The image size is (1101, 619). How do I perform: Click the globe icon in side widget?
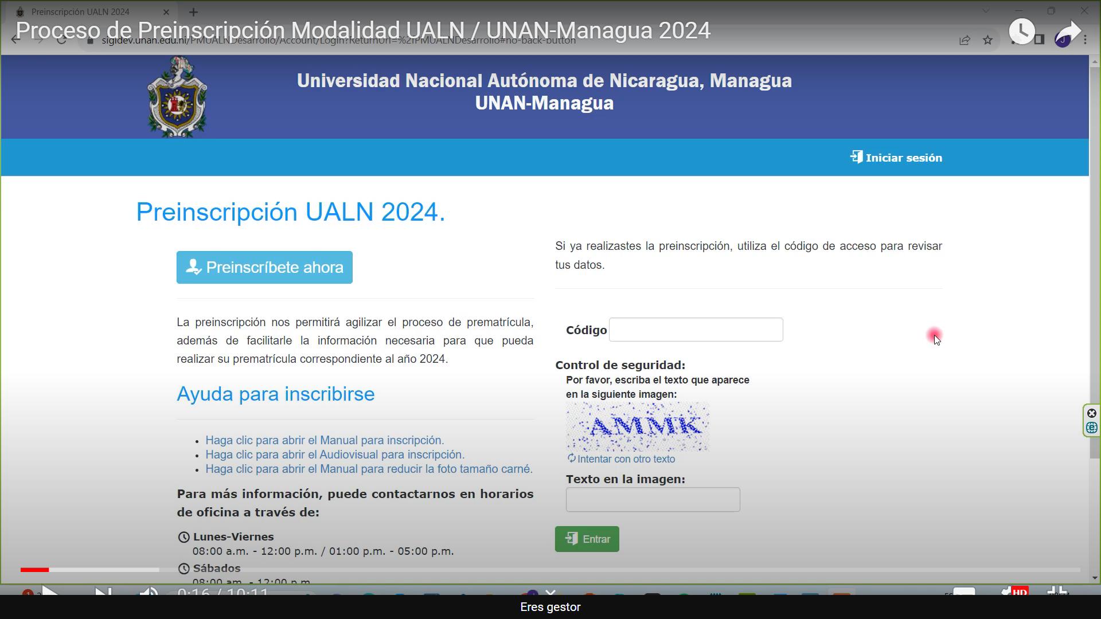click(1092, 428)
